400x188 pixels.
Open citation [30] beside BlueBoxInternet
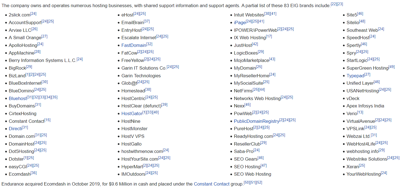pos(45,82)
